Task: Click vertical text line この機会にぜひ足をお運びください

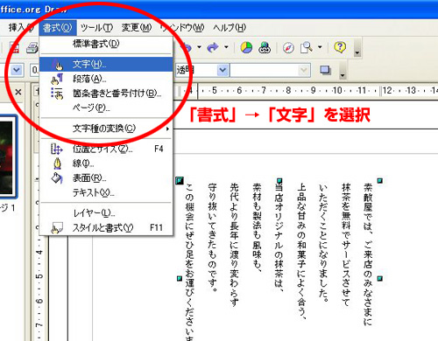Action: (x=189, y=261)
